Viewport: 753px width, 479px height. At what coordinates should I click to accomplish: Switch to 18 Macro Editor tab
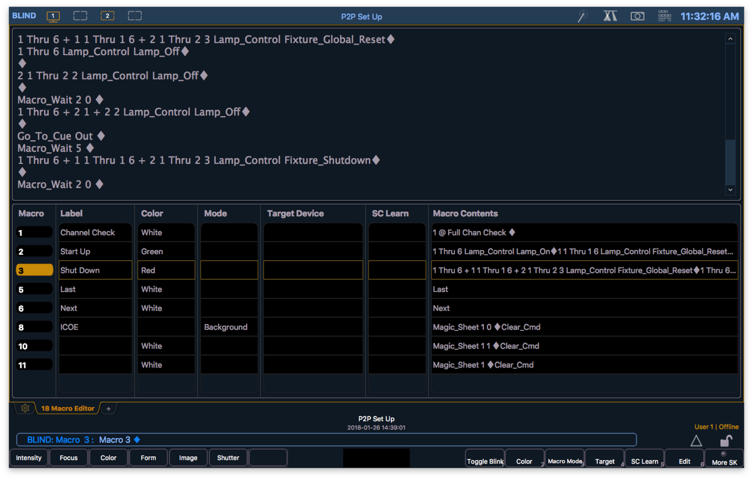click(x=67, y=408)
